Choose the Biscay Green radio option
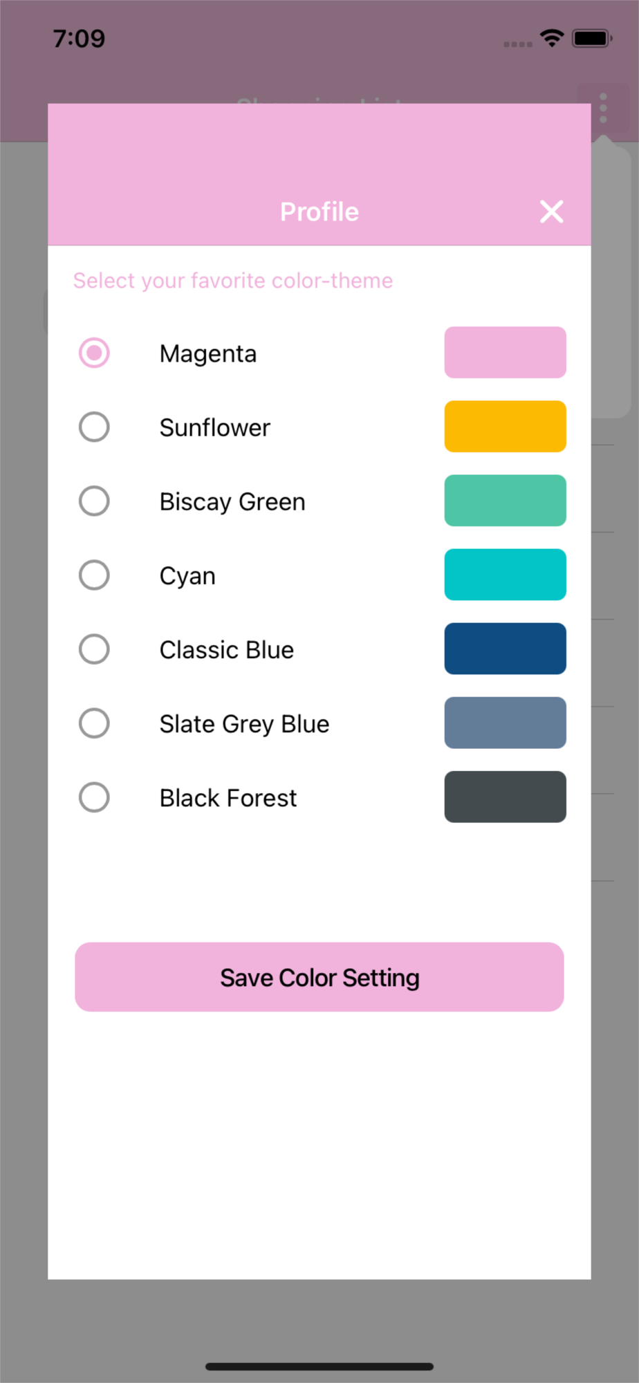The height and width of the screenshot is (1383, 639). pyautogui.click(x=94, y=501)
